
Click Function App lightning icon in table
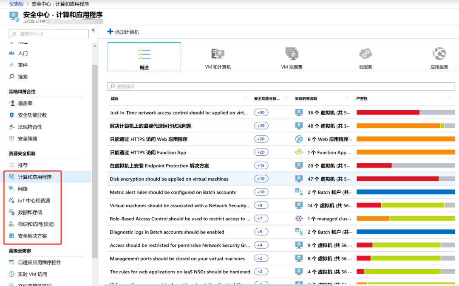[x=299, y=152]
